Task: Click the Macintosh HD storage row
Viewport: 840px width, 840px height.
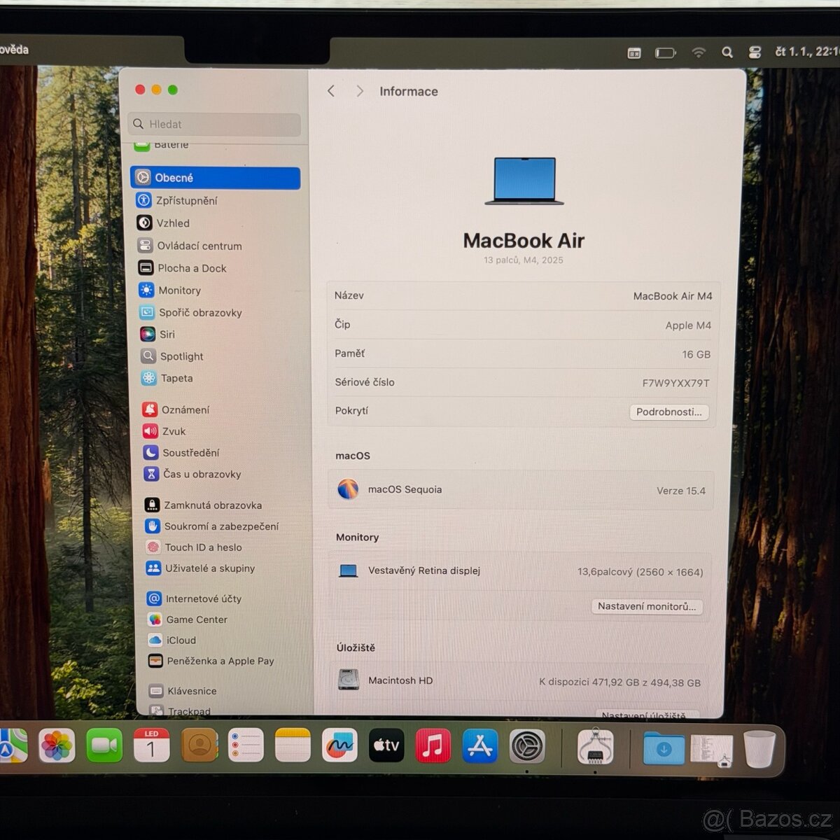Action: tap(519, 681)
